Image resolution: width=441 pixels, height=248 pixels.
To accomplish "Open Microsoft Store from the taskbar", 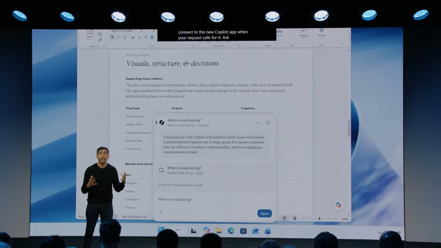I will [x=243, y=231].
